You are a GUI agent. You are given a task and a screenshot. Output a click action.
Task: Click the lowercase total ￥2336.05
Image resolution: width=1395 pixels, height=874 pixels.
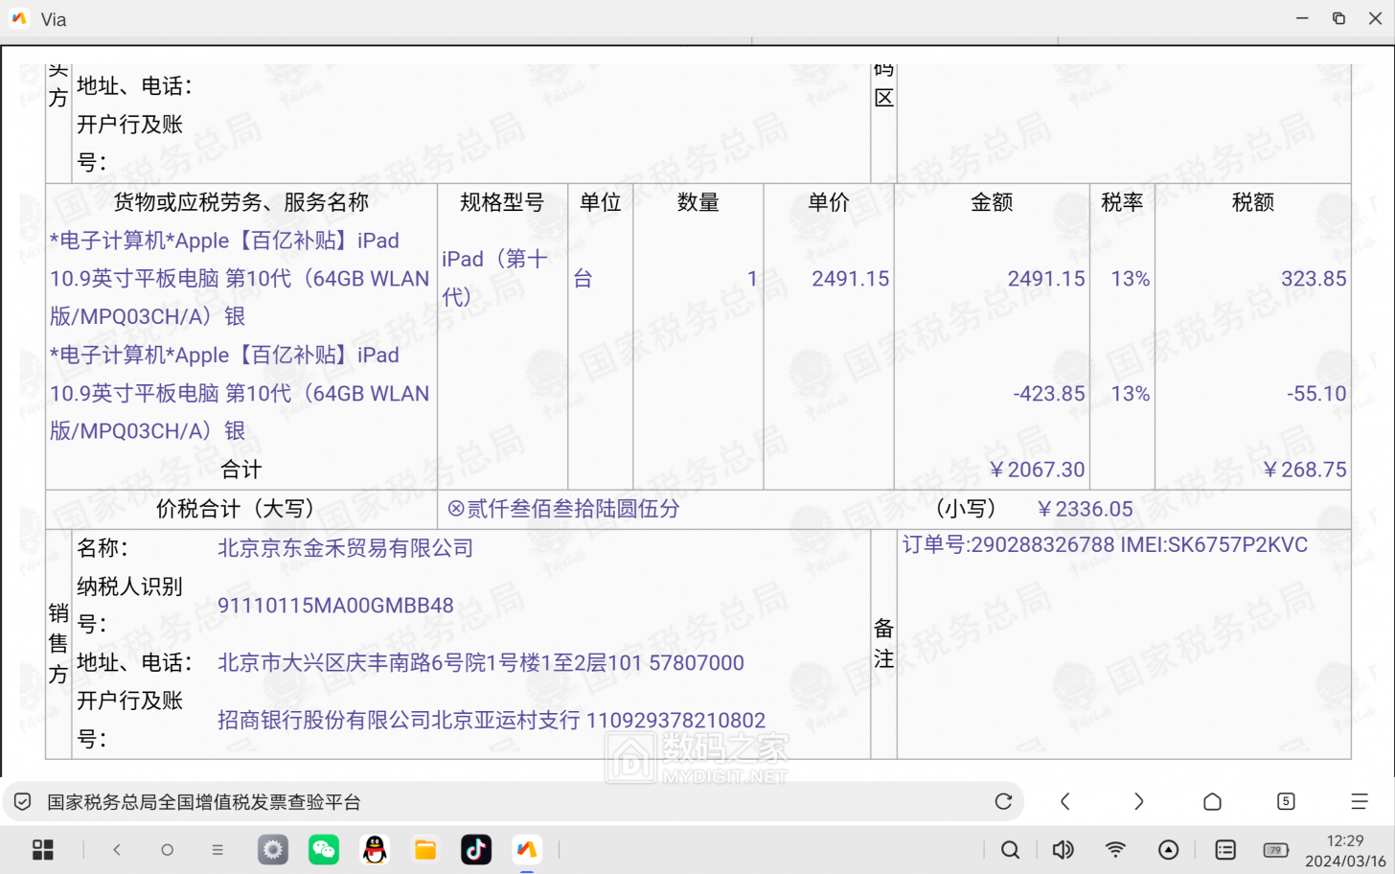(1085, 509)
